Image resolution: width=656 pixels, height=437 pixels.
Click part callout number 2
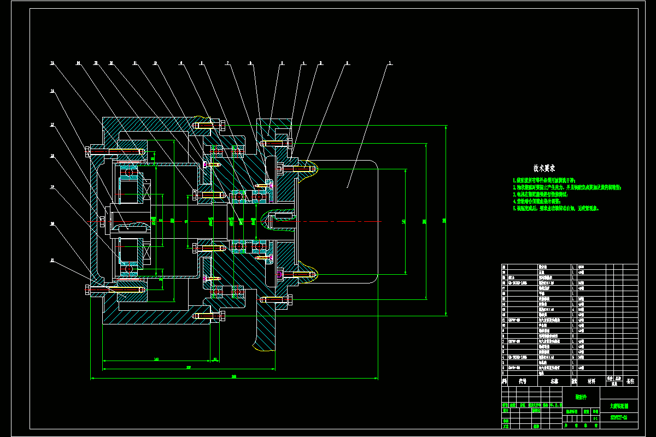pos(348,63)
